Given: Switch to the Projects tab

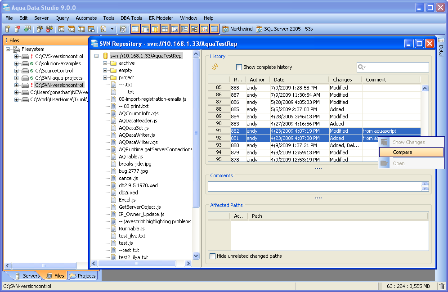Looking at the screenshot, I should (x=83, y=276).
